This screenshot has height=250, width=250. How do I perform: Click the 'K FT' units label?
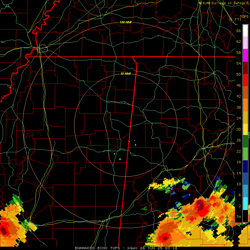tap(235, 19)
